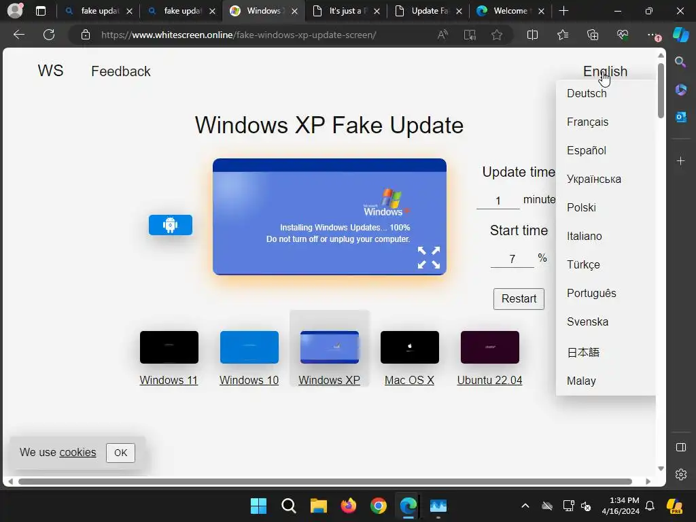This screenshot has height=522, width=696.
Task: Open the Ubuntu 22.04 fake update link
Action: click(x=489, y=380)
